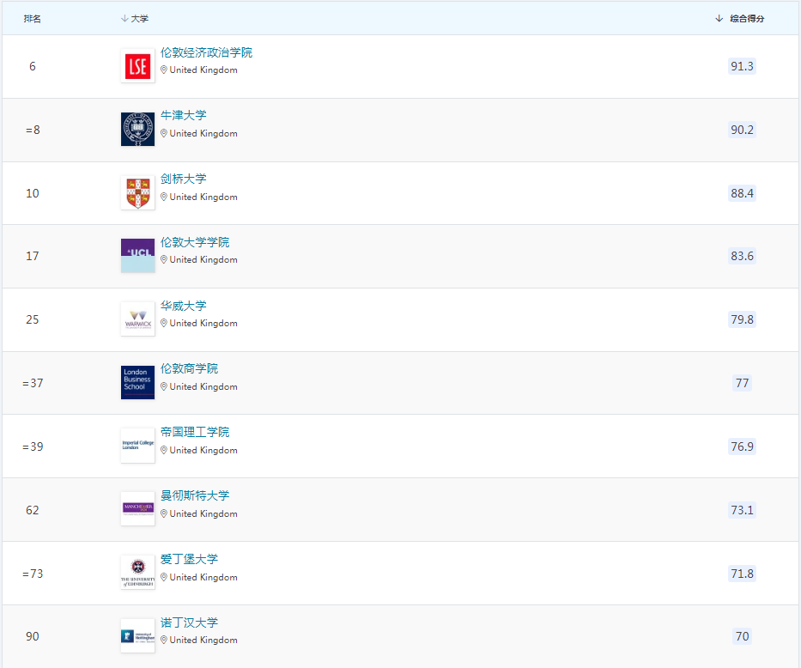Click the 排名 column header

pyautogui.click(x=33, y=19)
